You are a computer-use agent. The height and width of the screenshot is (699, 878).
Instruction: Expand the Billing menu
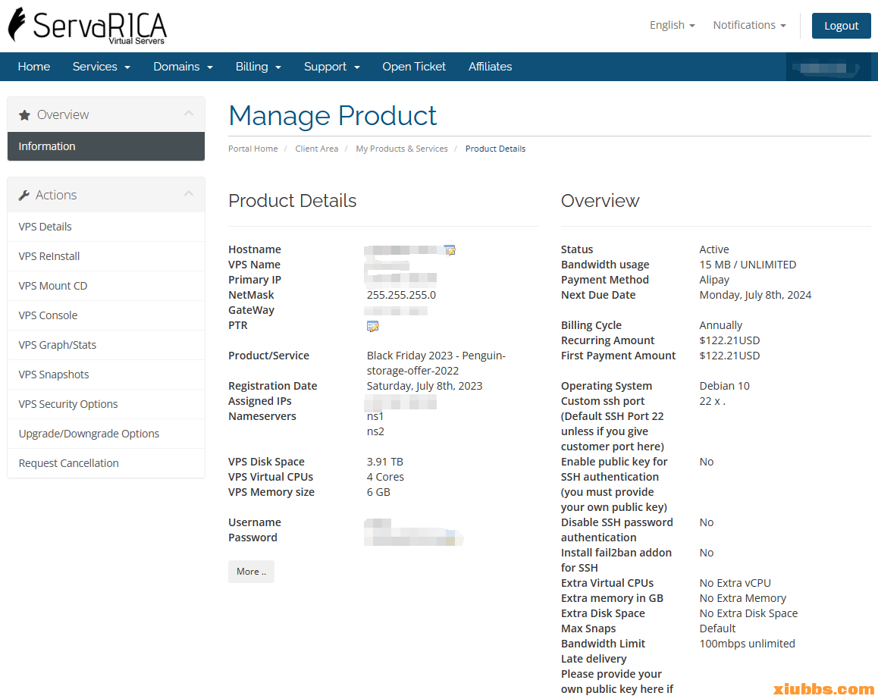coord(259,67)
